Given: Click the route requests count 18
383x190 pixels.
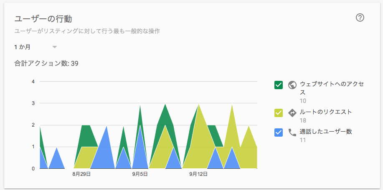Looking at the screenshot, I should pos(303,120).
